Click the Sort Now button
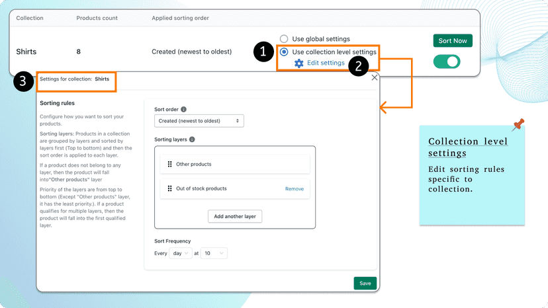Screen dimensions: 548x308 click(x=453, y=40)
